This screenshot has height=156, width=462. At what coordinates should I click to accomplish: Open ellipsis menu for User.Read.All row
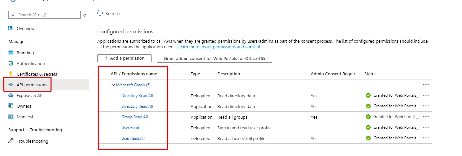click(426, 138)
